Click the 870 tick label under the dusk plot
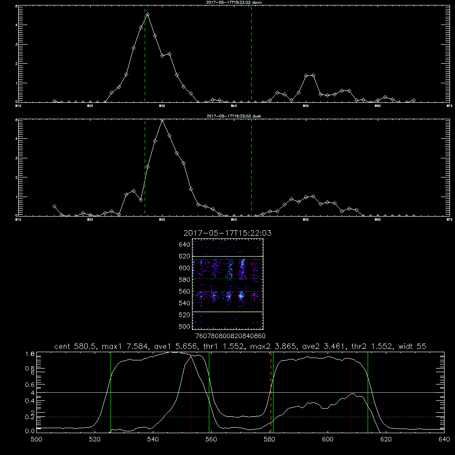 tap(449, 220)
